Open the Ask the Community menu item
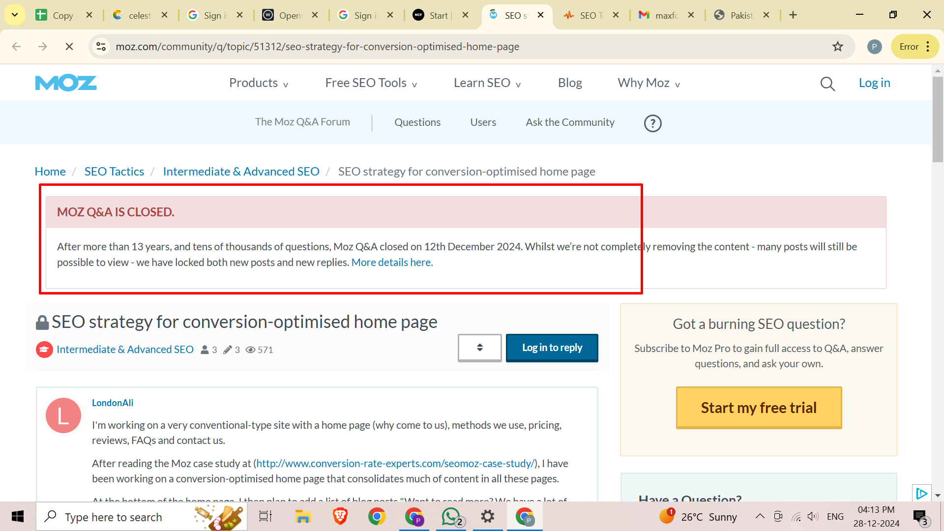This screenshot has width=944, height=531. coord(570,122)
